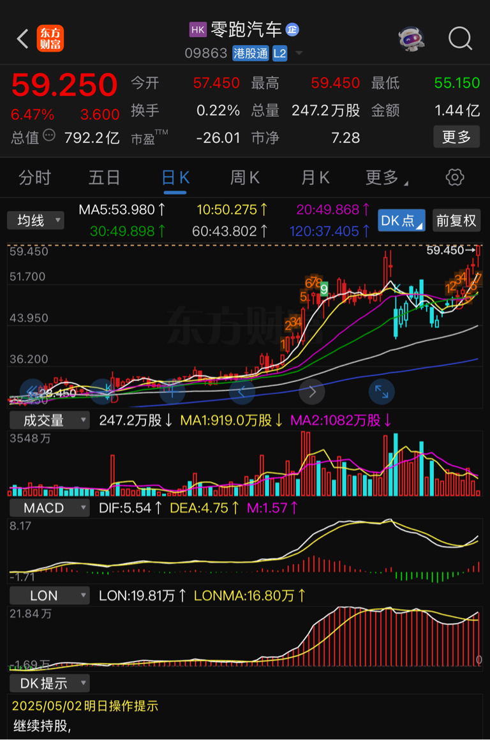
Task: Open the 东方财富 orange logo
Action: pyautogui.click(x=50, y=38)
